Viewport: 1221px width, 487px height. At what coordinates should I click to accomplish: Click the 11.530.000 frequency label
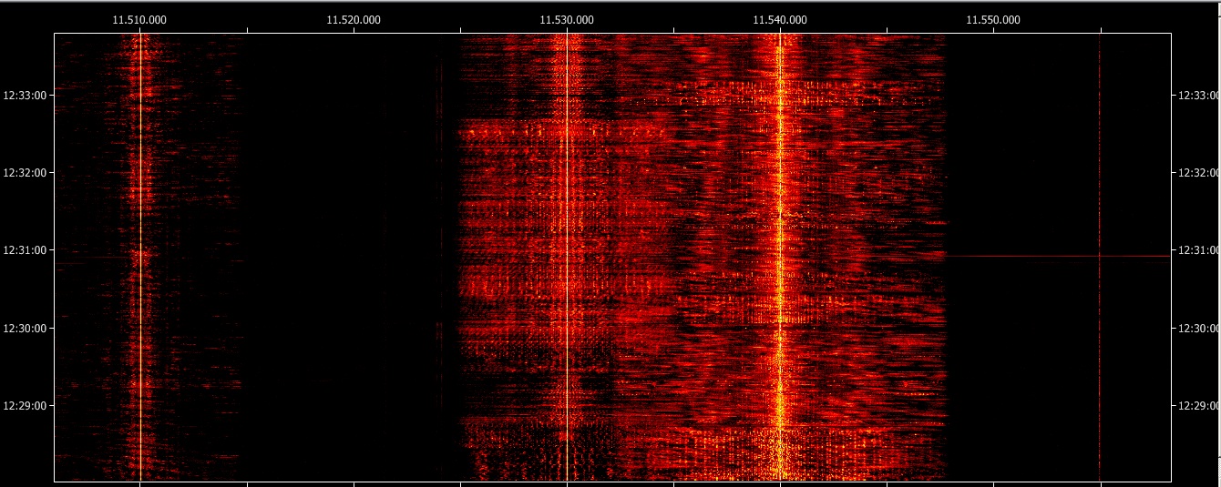pyautogui.click(x=567, y=18)
